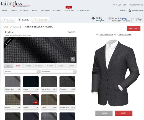Go to step 1 Style tab
Image resolution: width=144 pixels, height=120 pixels.
click(8, 20)
